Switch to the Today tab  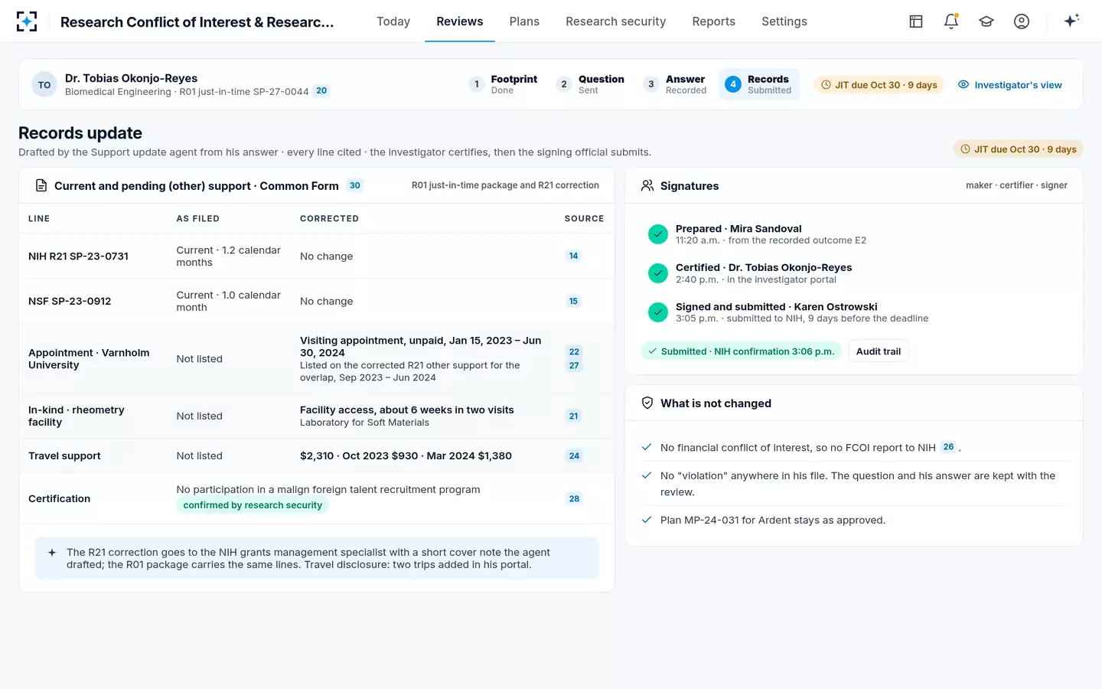coord(393,21)
